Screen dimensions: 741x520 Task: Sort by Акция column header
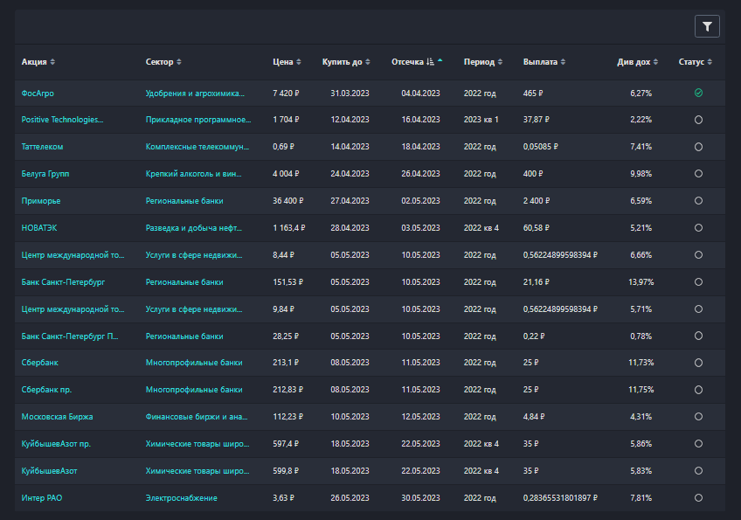tap(38, 62)
